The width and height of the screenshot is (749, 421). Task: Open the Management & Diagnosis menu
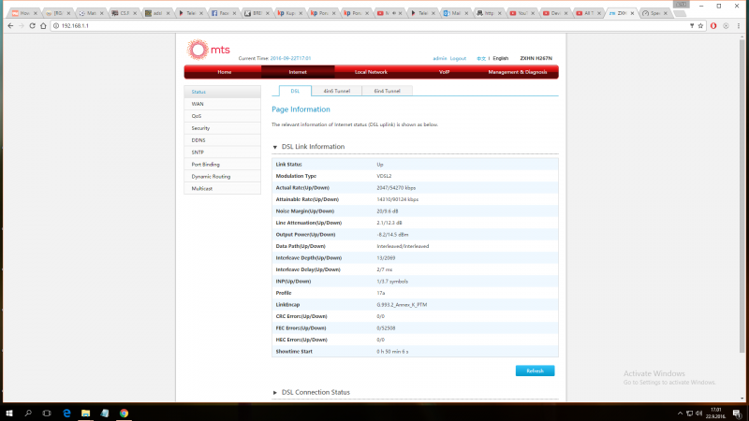point(518,72)
